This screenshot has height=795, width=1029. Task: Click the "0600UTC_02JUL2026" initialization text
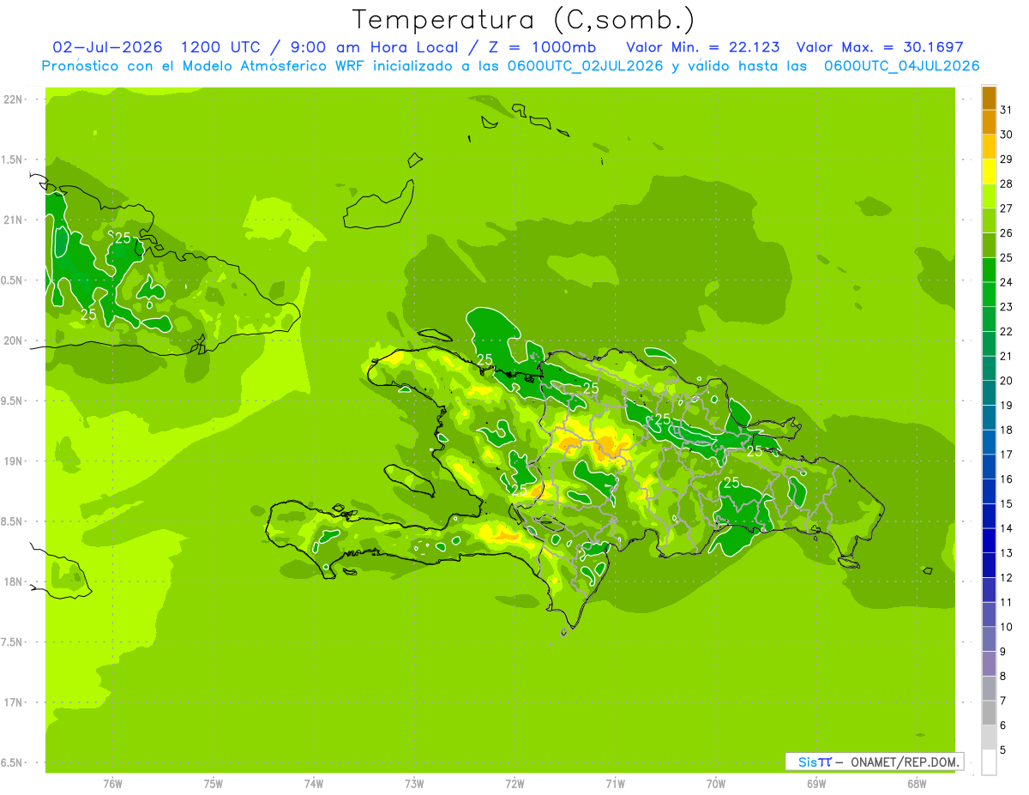pos(585,66)
